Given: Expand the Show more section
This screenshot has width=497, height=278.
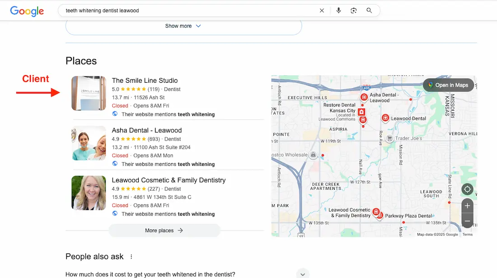Looking at the screenshot, I should 183,26.
